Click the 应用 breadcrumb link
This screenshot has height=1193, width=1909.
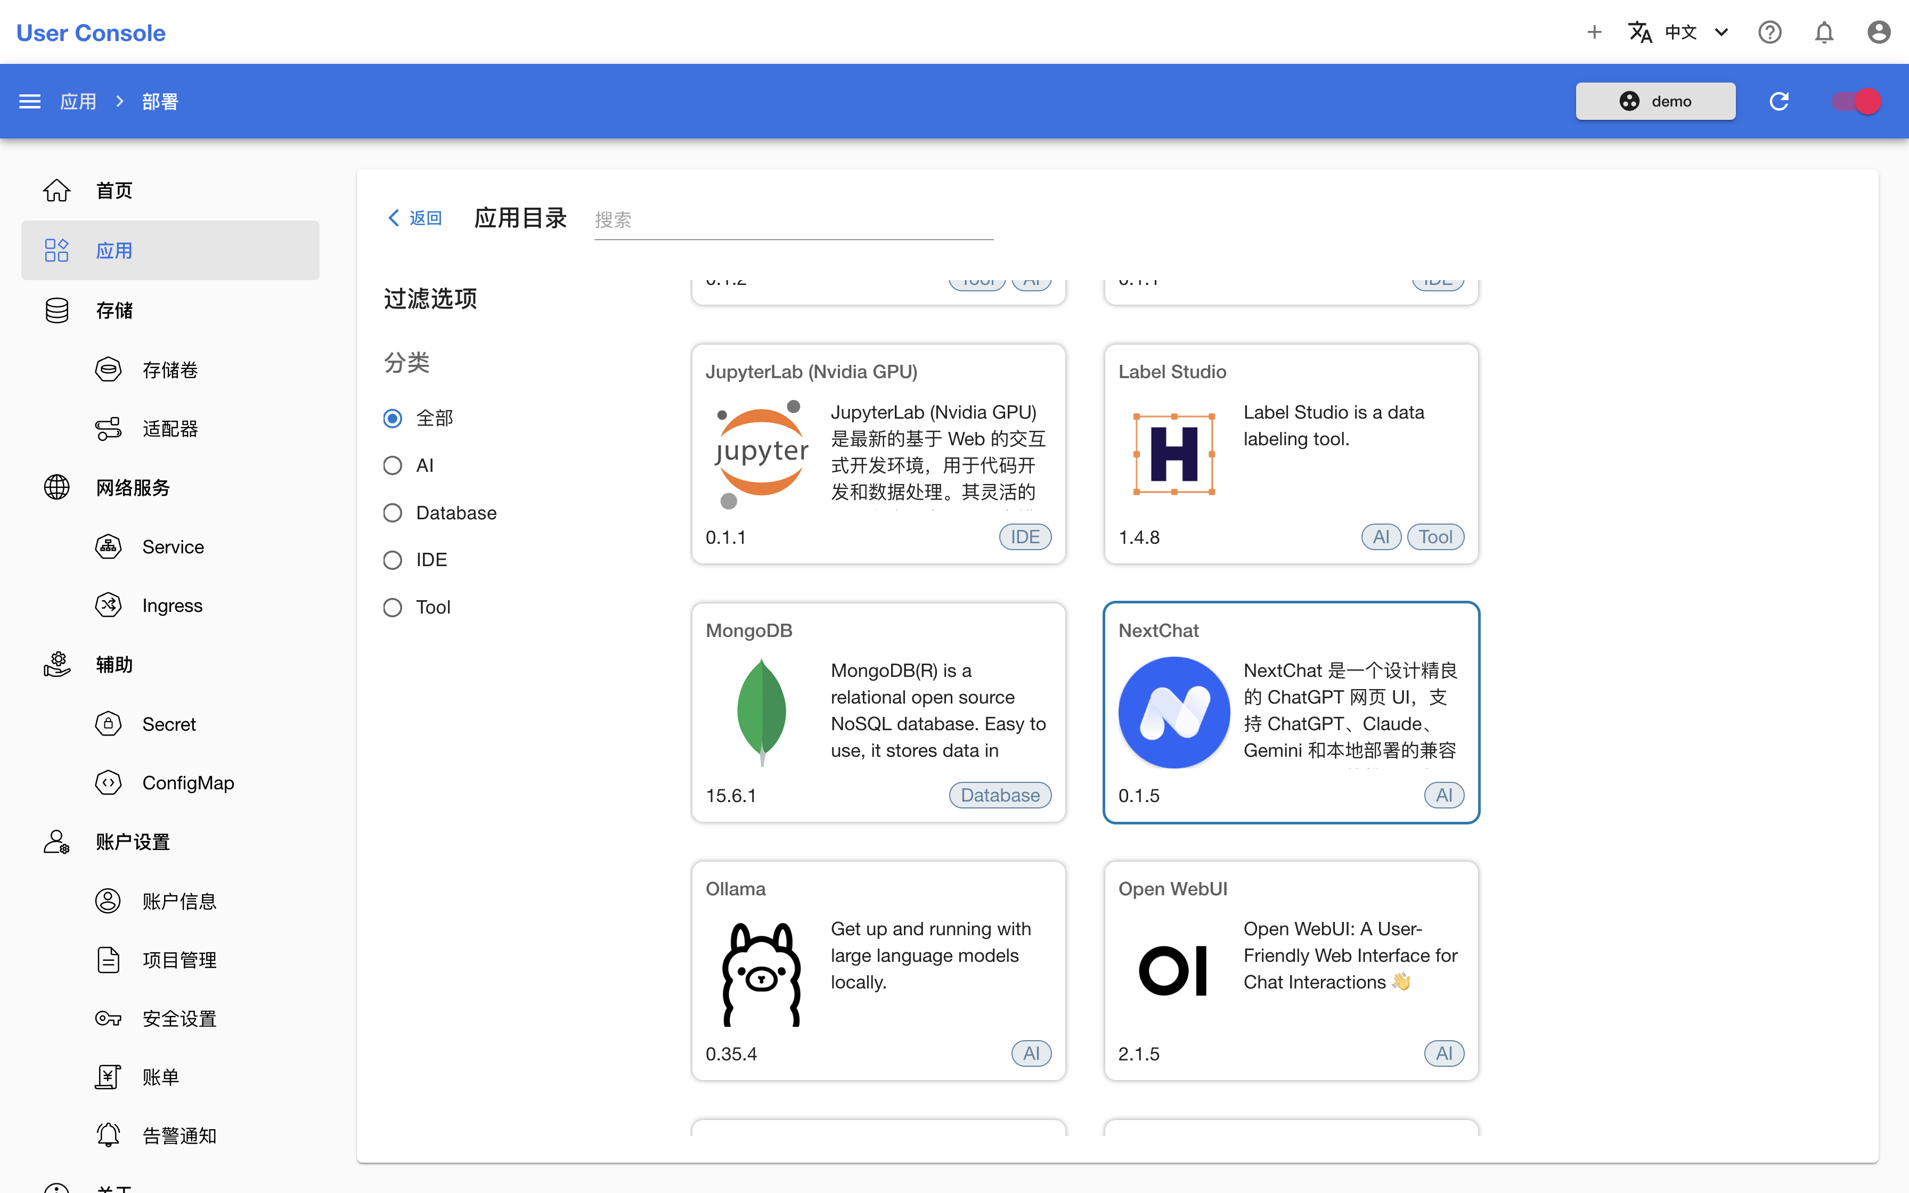click(78, 101)
